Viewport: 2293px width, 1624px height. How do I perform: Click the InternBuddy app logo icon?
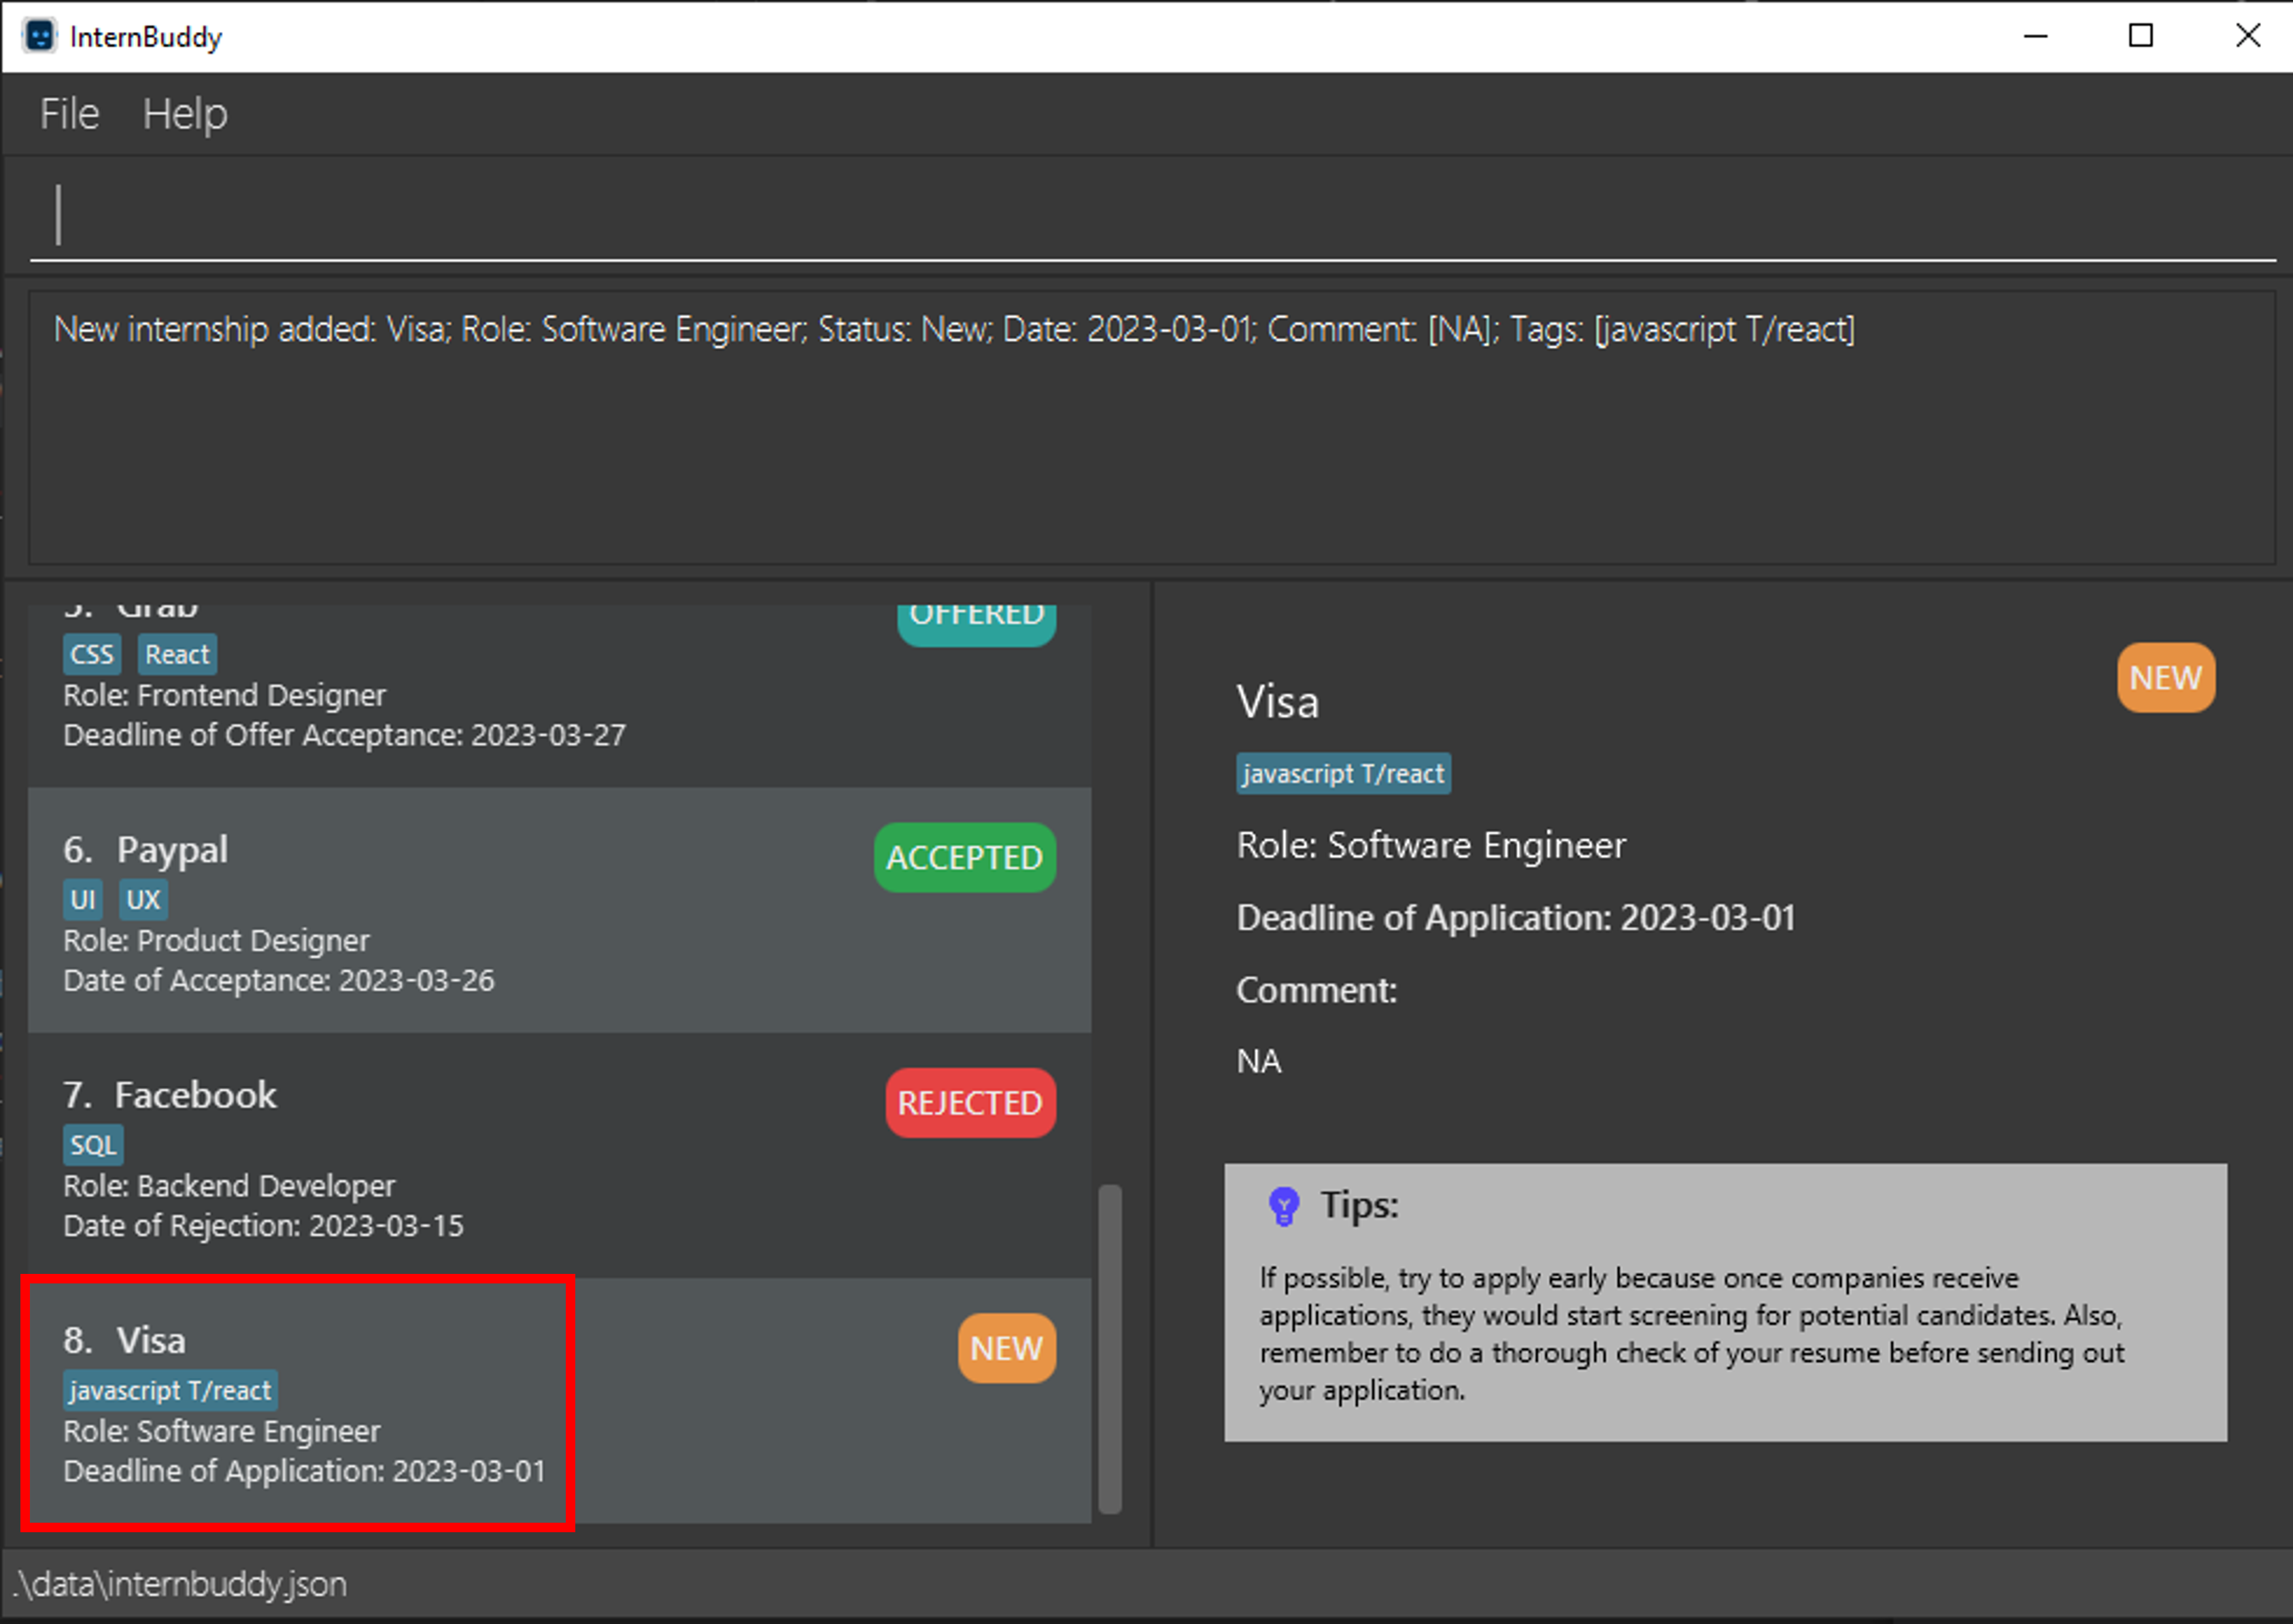coord(39,36)
